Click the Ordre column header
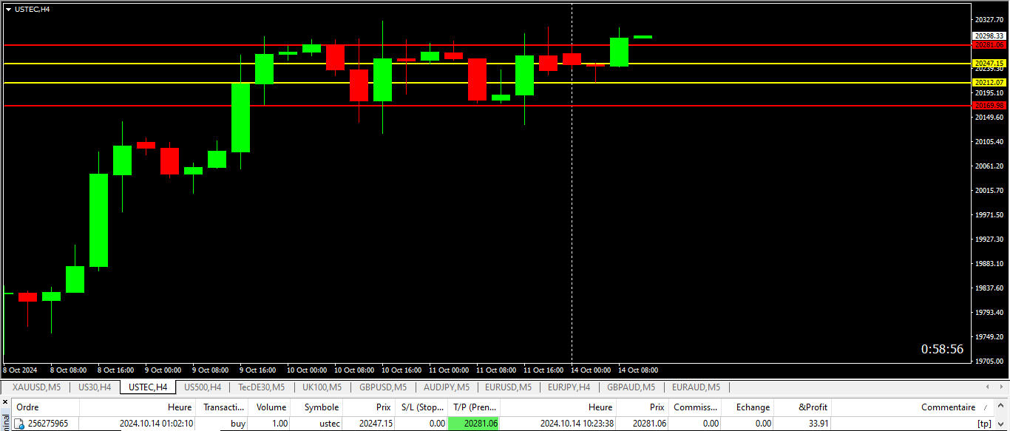This screenshot has width=1010, height=431. click(27, 407)
